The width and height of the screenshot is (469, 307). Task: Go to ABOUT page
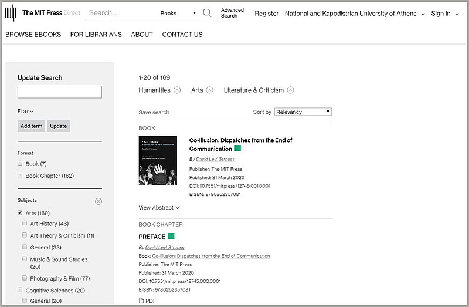(142, 35)
